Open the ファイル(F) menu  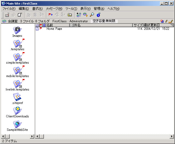point(9,9)
